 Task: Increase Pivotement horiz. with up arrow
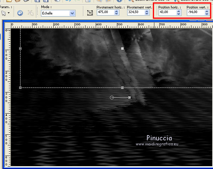click(117, 11)
